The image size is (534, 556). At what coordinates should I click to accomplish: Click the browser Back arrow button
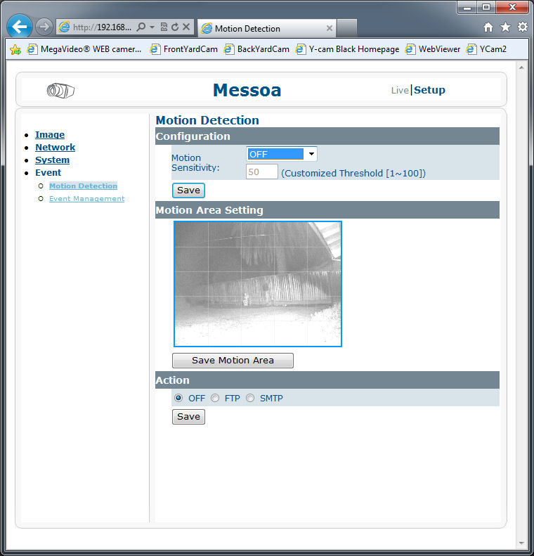click(x=20, y=27)
